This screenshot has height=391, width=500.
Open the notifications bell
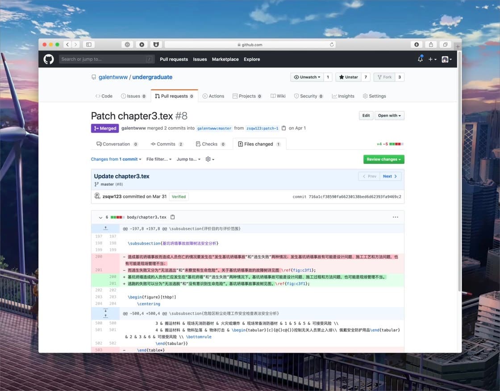420,59
